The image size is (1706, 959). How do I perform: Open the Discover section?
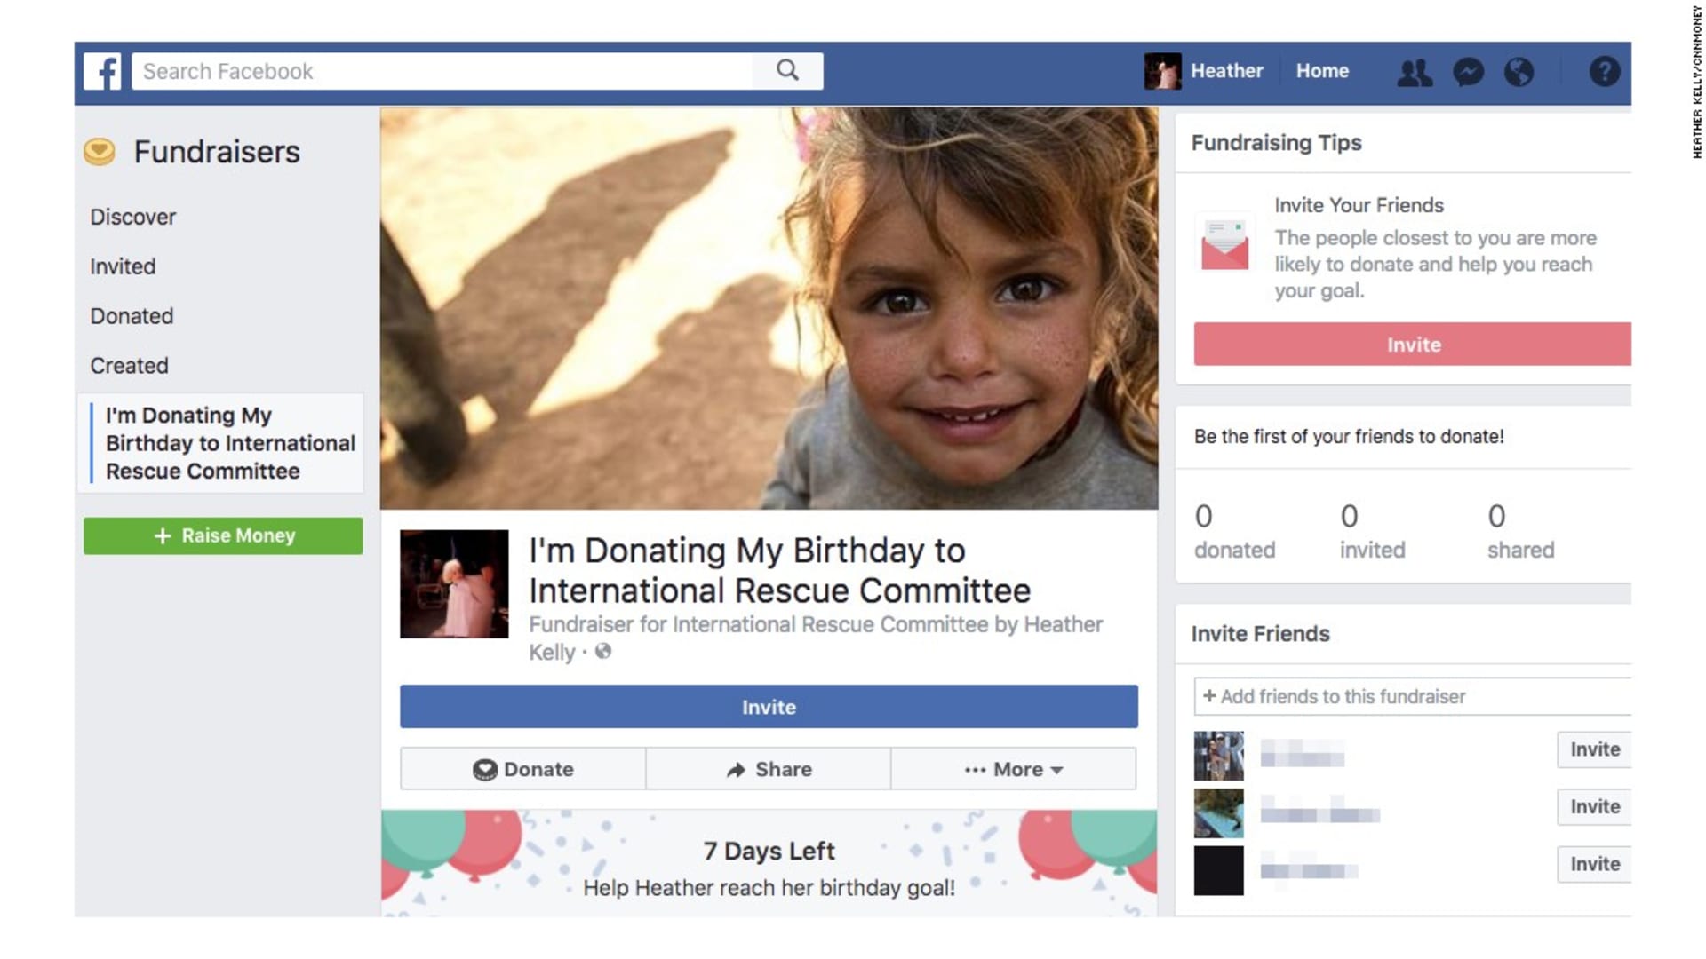click(x=133, y=217)
